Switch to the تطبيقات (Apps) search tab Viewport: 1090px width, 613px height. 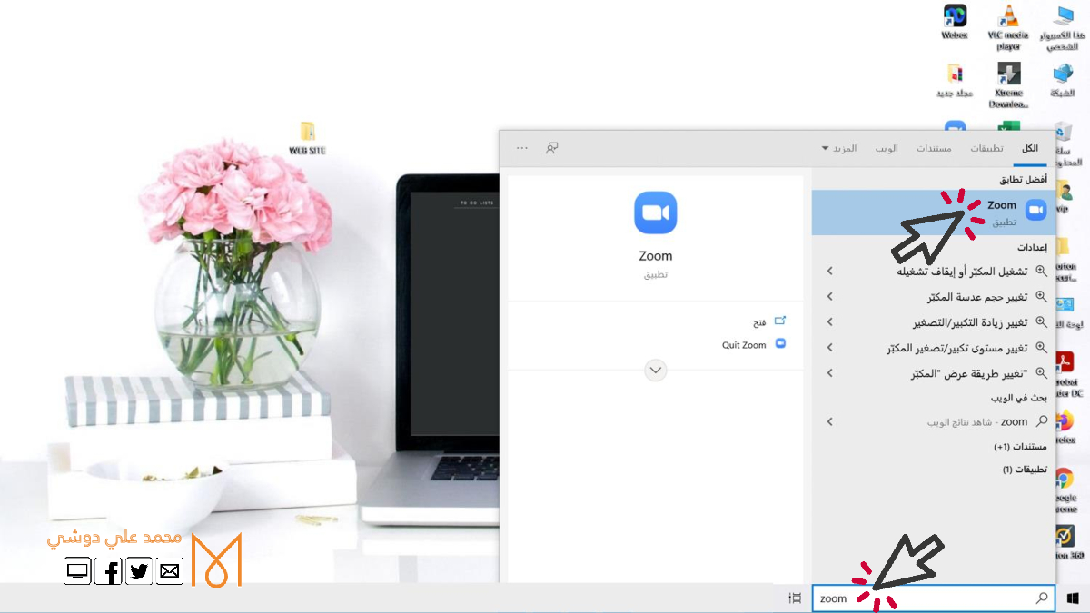coord(986,148)
